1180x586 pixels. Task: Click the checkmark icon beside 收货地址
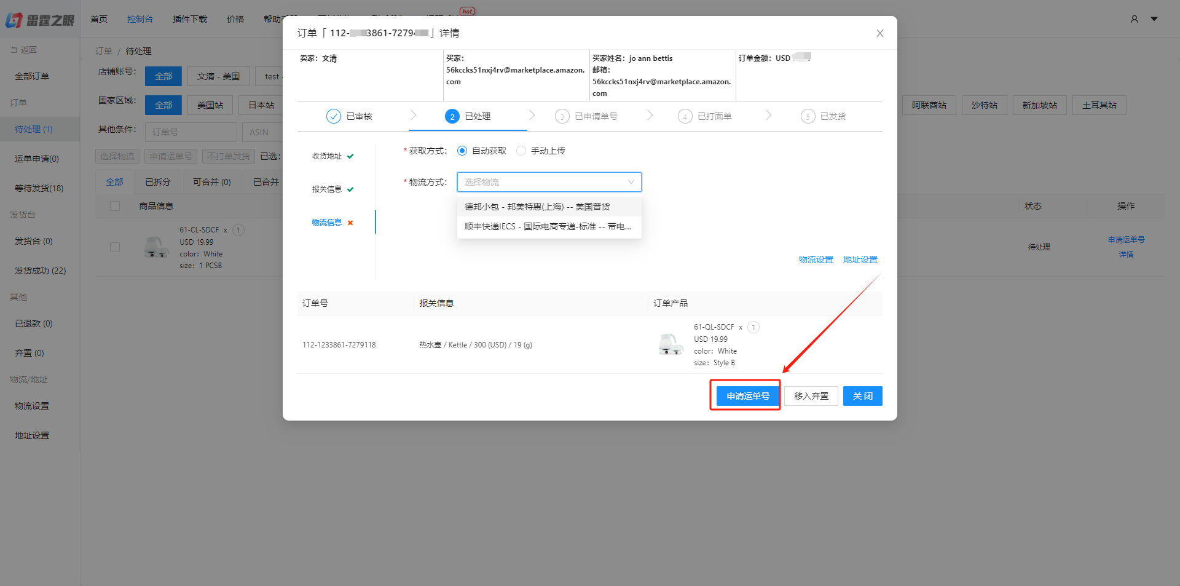(352, 156)
